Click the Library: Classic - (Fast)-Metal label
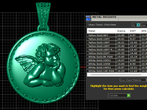This screenshot has width=147, height=110. click(102, 25)
